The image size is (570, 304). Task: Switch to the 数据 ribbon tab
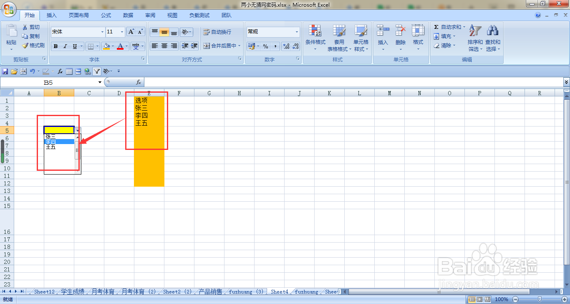(128, 15)
